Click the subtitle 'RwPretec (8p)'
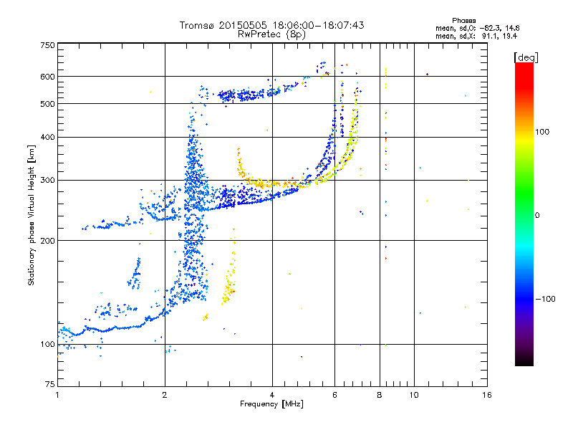The height and width of the screenshot is (430, 573). coord(271,34)
